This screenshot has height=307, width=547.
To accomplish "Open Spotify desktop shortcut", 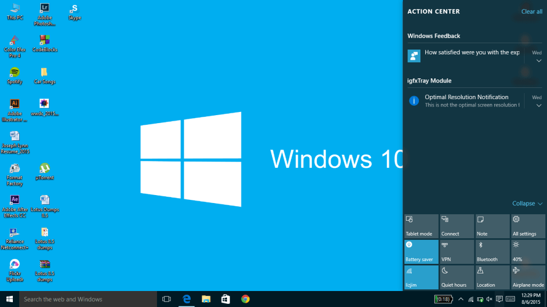I will click(14, 76).
